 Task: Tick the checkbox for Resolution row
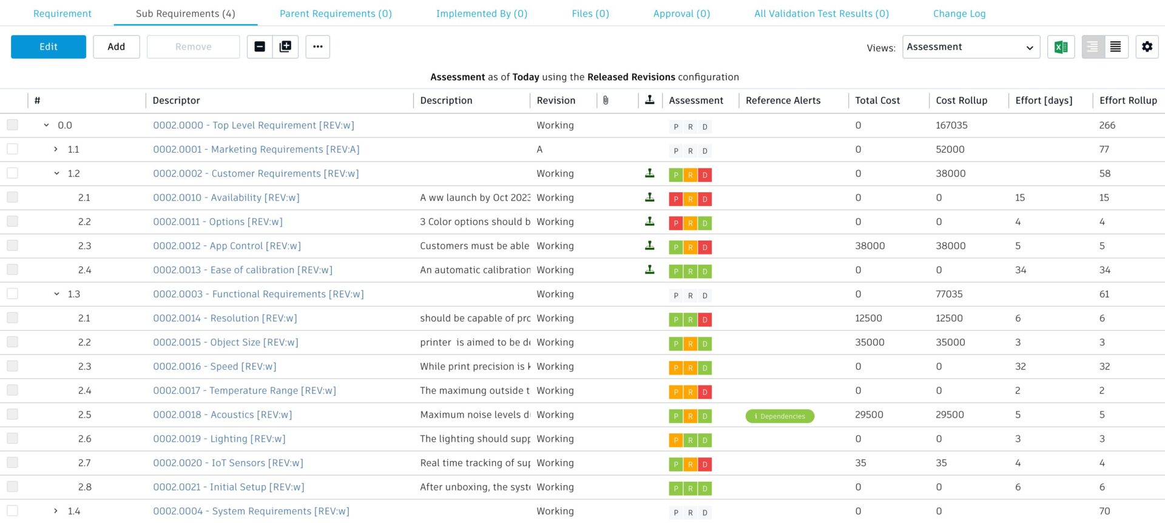pos(13,318)
